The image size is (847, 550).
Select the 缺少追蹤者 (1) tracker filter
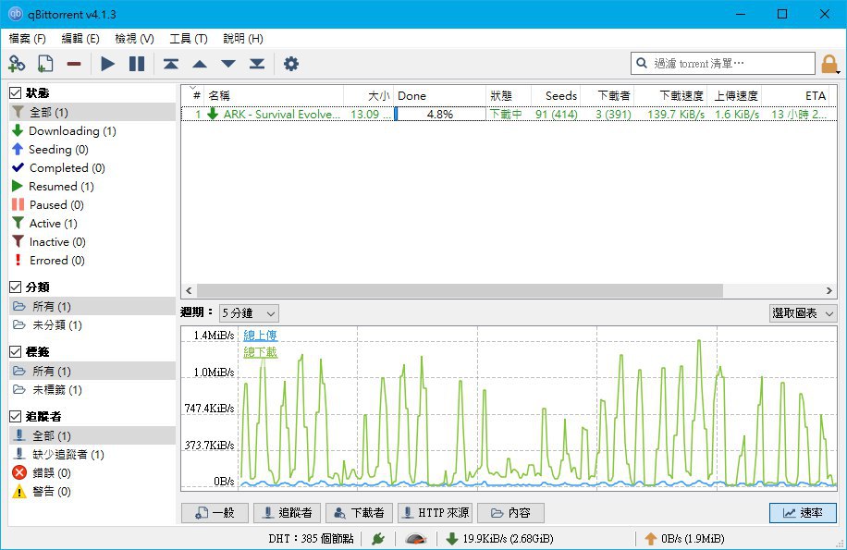point(92,455)
